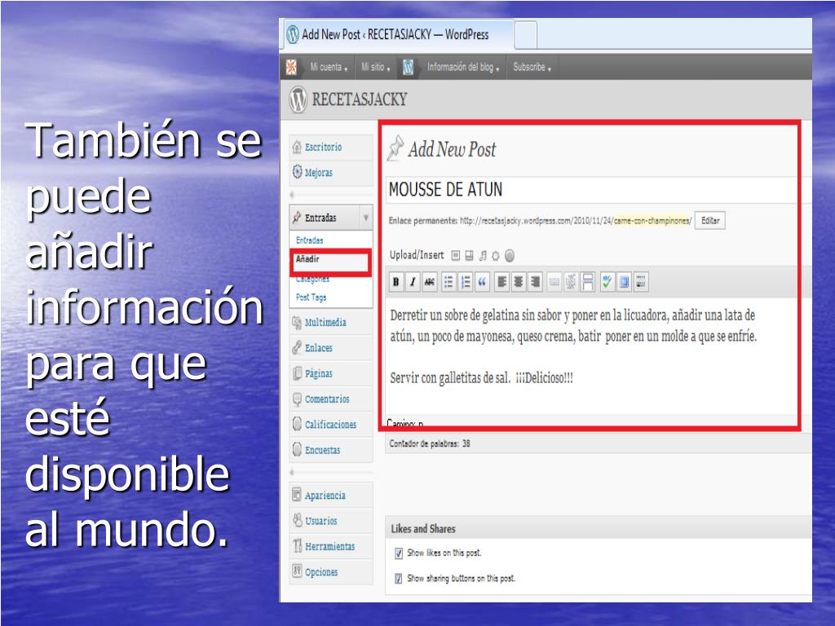This screenshot has height=626, width=835.
Task: Toggle fullscreen editing mode
Action: point(624,282)
